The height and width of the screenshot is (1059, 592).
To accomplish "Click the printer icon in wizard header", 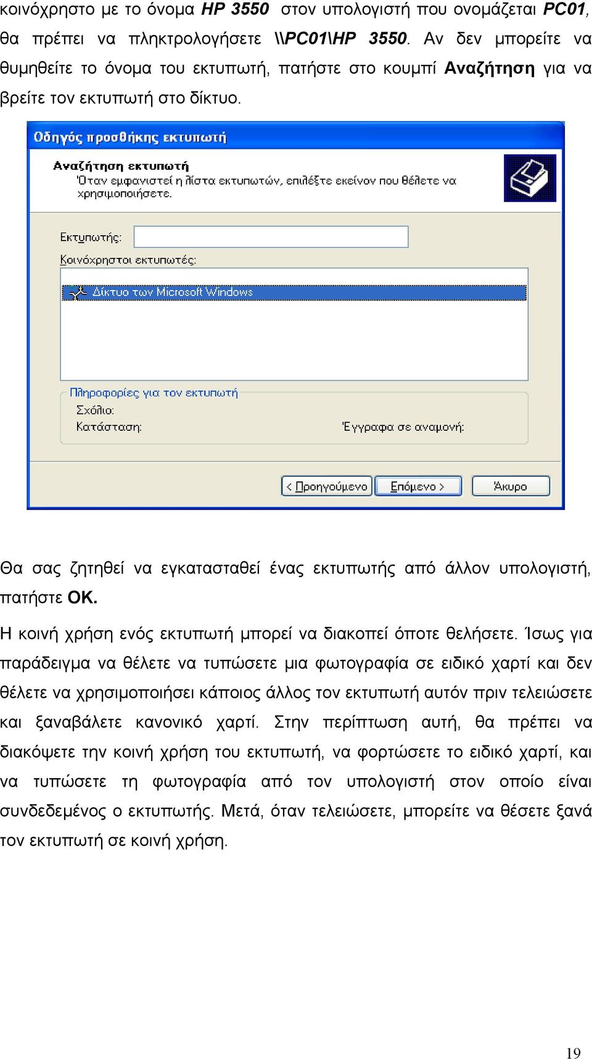I will (530, 178).
